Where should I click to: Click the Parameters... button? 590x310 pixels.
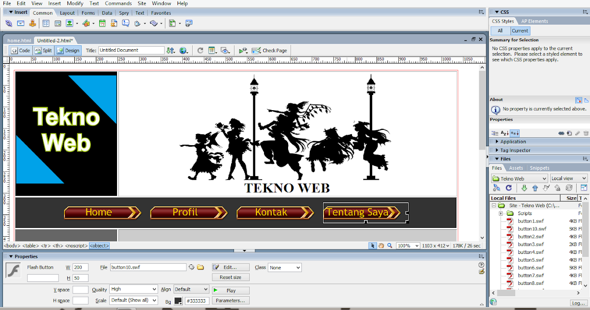pyautogui.click(x=231, y=300)
